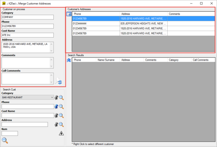The image size is (217, 147).
Task: Click the Comments box scroll up arrow
Action: click(51, 59)
